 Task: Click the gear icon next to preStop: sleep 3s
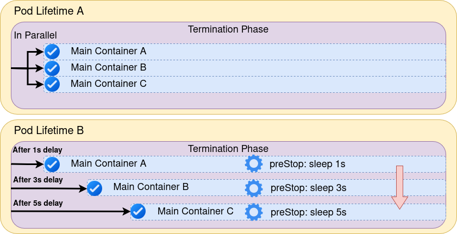[x=254, y=188]
